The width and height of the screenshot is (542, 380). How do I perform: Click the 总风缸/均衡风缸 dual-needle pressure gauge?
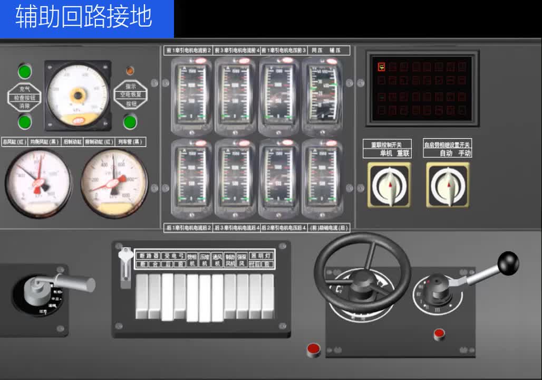click(38, 183)
